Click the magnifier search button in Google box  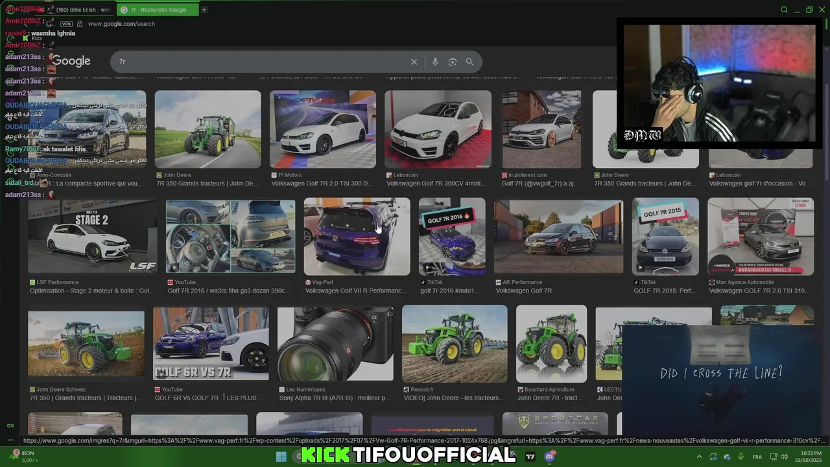[x=469, y=62]
